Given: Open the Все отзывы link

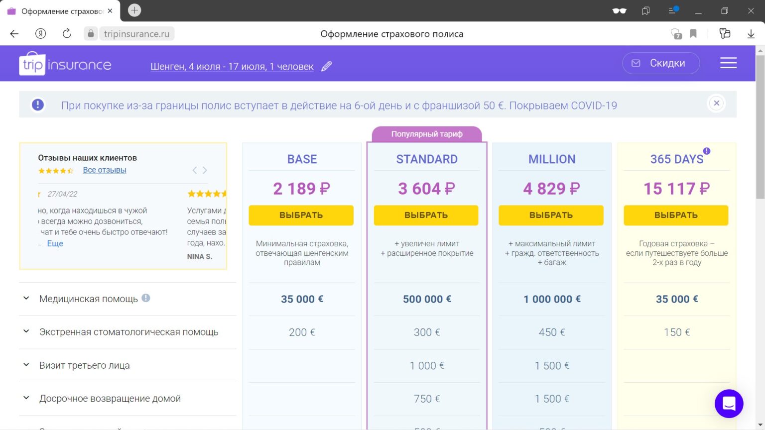Looking at the screenshot, I should (x=105, y=170).
